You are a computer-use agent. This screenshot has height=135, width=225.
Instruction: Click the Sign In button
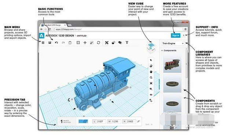tap(176, 35)
